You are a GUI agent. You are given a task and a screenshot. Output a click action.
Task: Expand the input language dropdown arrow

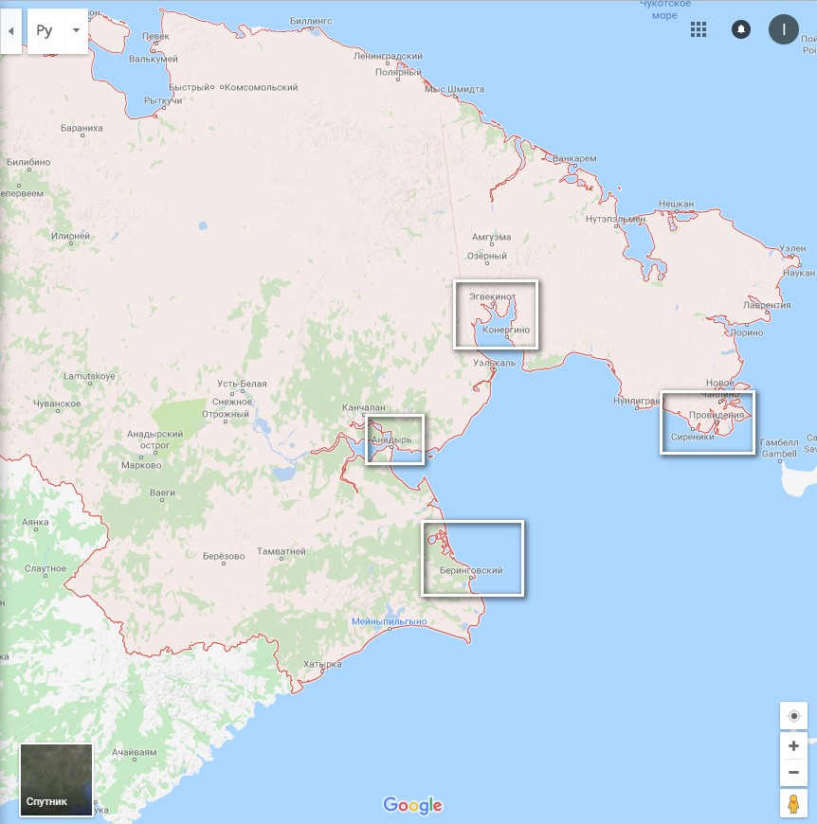click(x=76, y=31)
